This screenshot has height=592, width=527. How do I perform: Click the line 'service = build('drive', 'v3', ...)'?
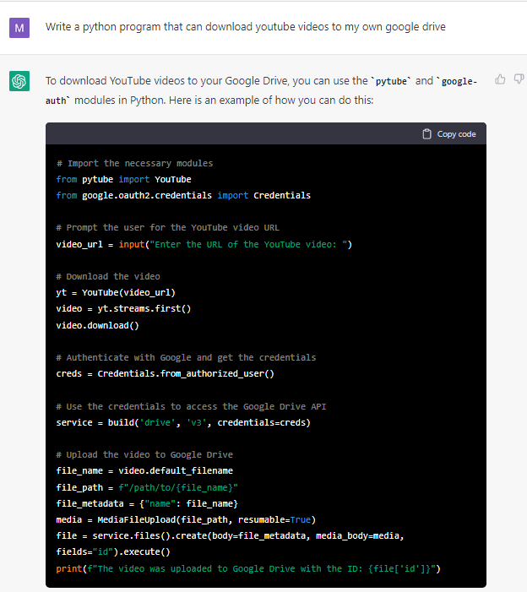click(183, 422)
